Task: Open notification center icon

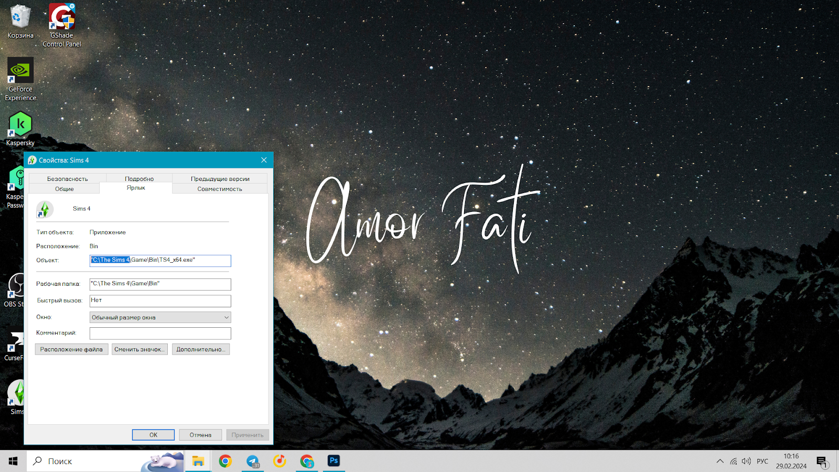Action: click(x=822, y=462)
